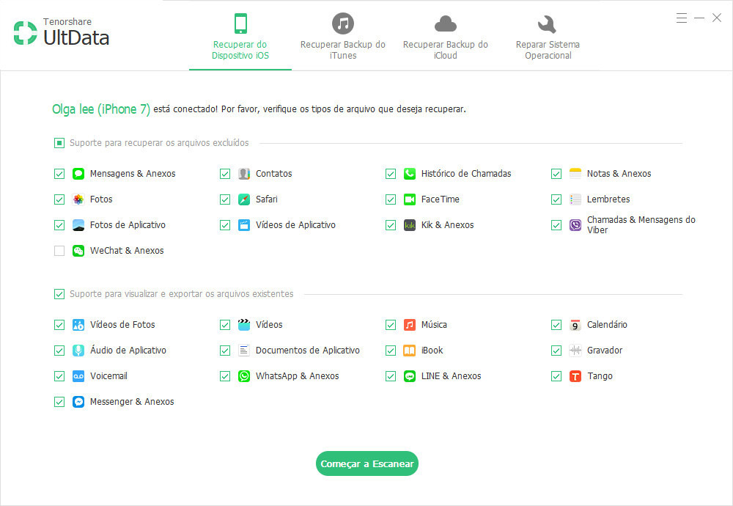Uncheck the Tango checkbox
Screen dimensions: 733x506
[556, 376]
